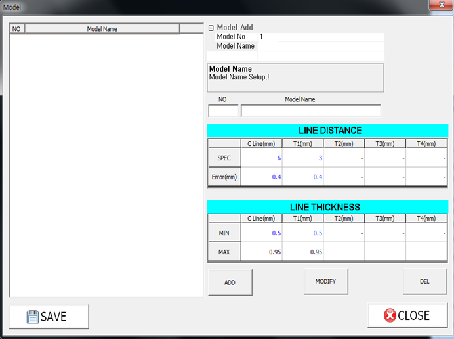Click the NO input field
Screen dimensions: 454x339
click(223, 111)
